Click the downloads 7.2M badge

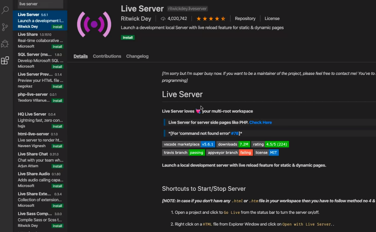click(233, 144)
